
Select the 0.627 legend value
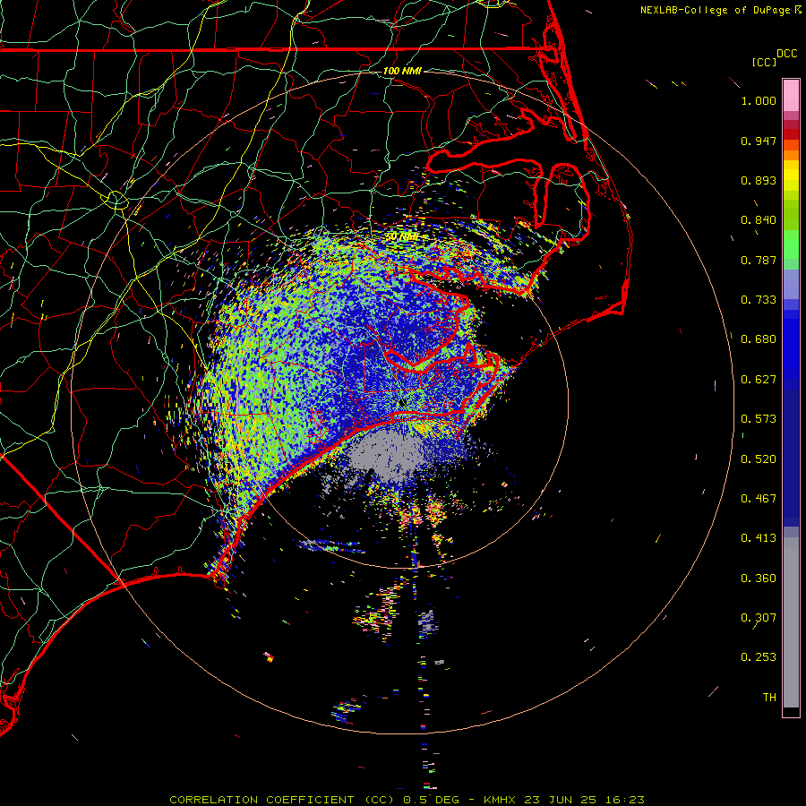[759, 380]
